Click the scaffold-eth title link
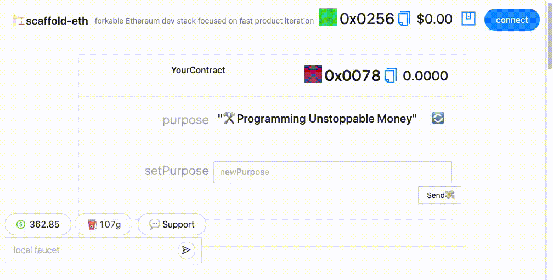This screenshot has width=553, height=280. click(x=57, y=21)
